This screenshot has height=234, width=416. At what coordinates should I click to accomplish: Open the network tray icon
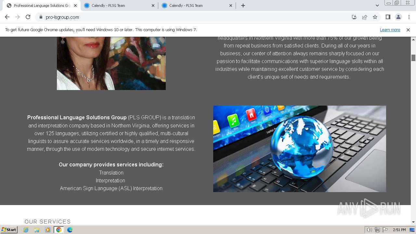click(x=377, y=230)
